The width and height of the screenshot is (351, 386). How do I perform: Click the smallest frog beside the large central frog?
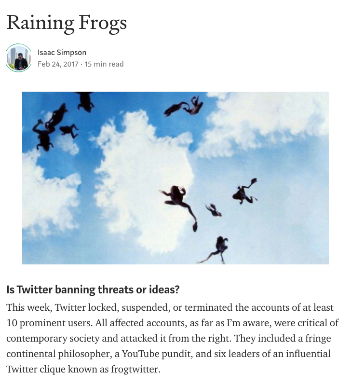click(x=213, y=210)
